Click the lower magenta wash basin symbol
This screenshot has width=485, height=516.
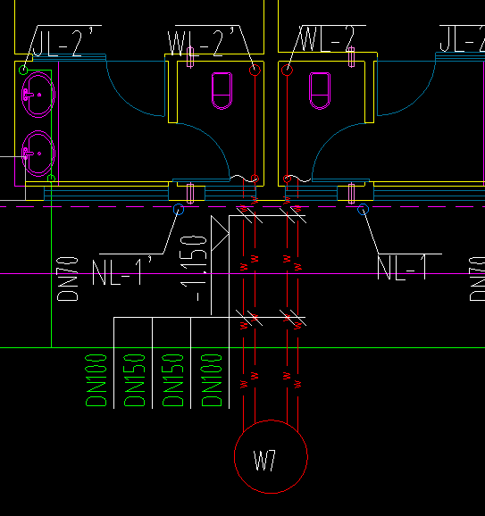pos(38,154)
